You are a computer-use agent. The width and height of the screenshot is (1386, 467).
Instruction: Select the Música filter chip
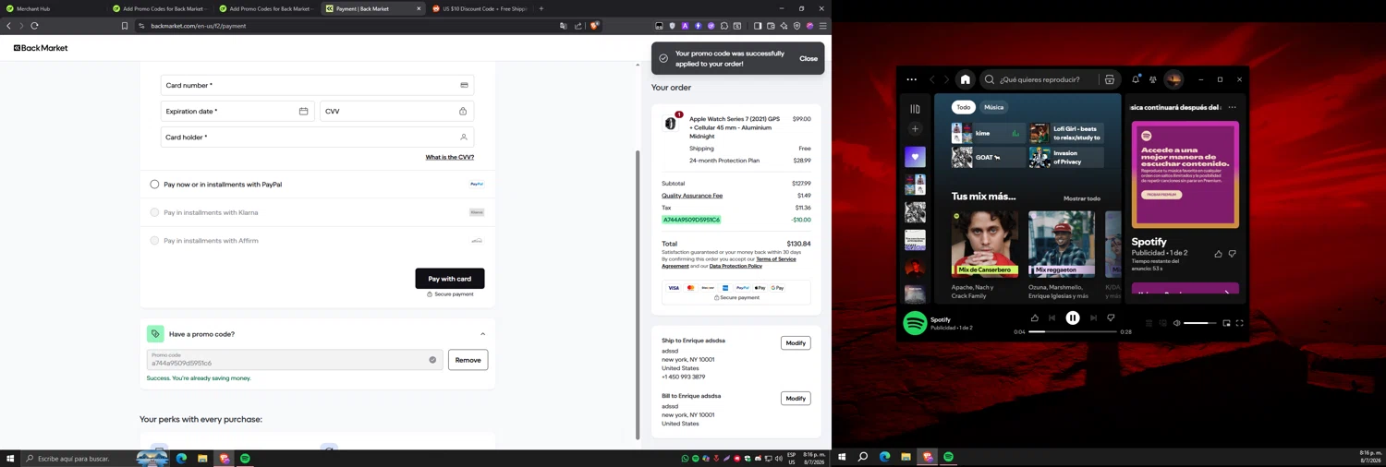point(993,107)
